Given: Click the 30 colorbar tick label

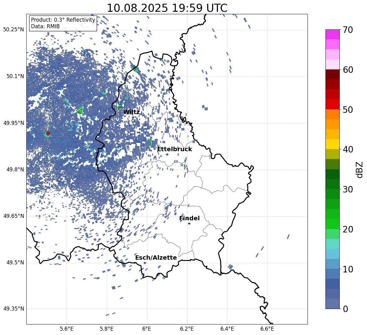Looking at the screenshot, I should (x=348, y=189).
